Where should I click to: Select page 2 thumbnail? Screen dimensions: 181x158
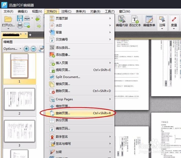[x=20, y=99]
